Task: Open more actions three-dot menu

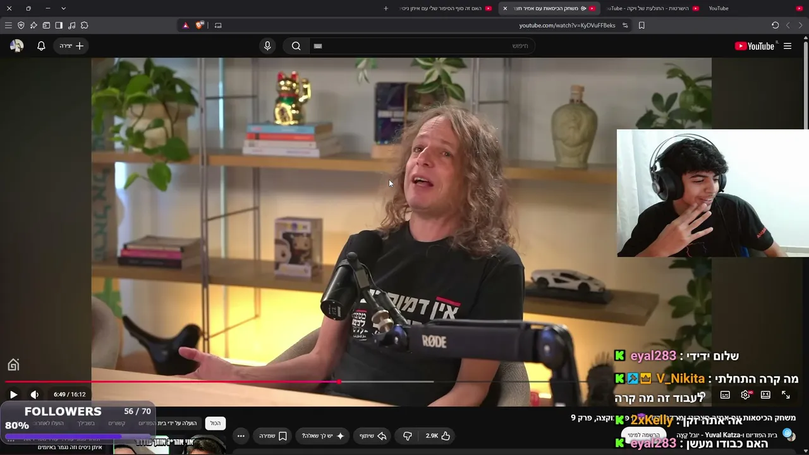Action: pos(241,436)
